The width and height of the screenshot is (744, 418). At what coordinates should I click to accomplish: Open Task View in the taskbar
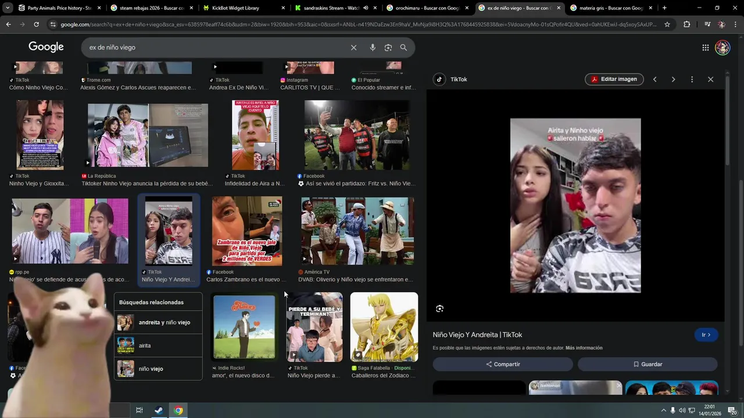[x=139, y=410]
